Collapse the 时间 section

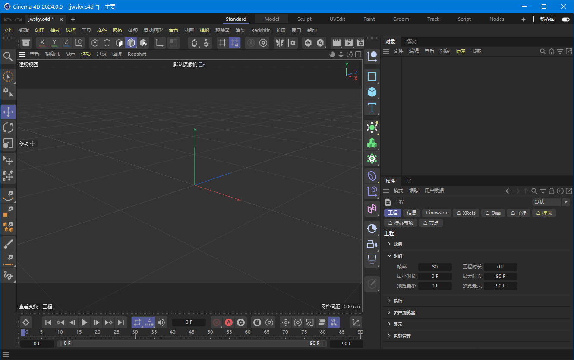click(397, 256)
